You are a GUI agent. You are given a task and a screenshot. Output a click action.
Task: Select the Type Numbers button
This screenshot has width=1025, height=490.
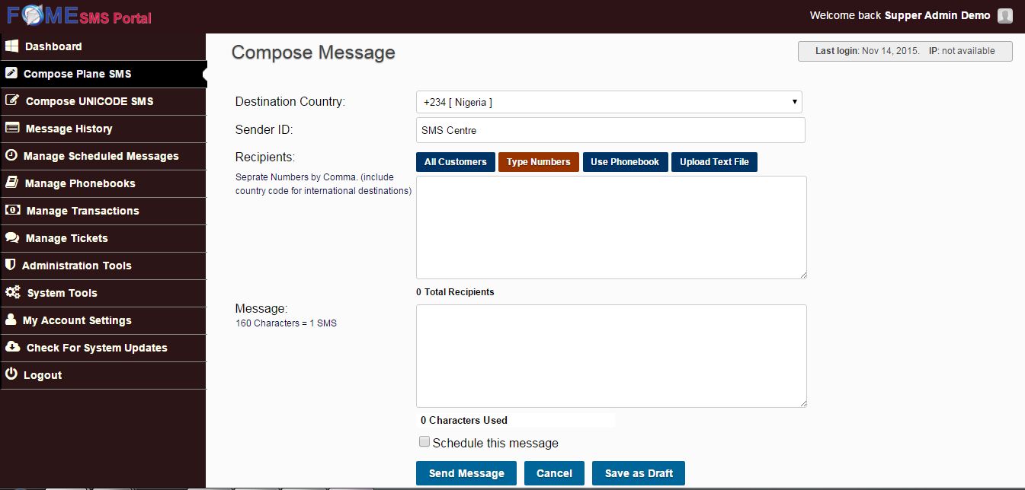point(539,162)
